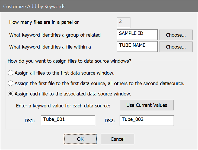Edit the DS1 field containing Tube_001
Image resolution: width=198 pixels, height=150 pixels.
coord(68,120)
